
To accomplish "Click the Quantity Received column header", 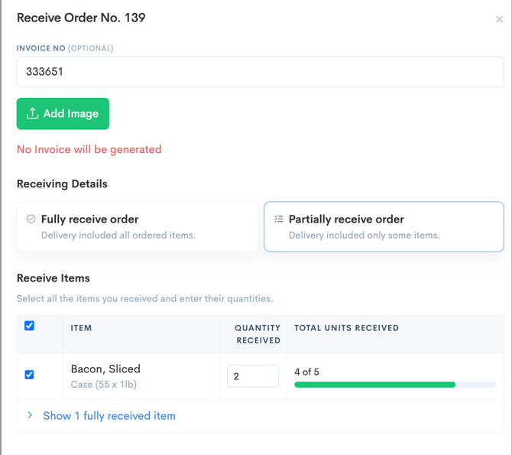I will pyautogui.click(x=258, y=334).
